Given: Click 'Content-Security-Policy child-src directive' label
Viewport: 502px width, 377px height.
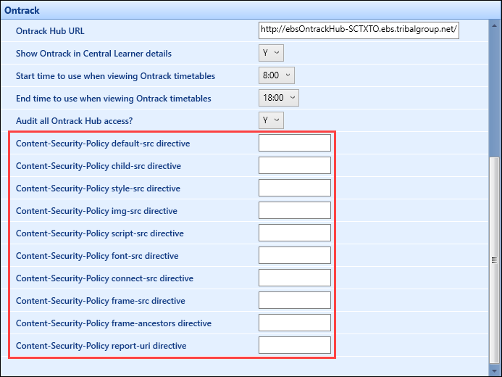Looking at the screenshot, I should pos(99,166).
